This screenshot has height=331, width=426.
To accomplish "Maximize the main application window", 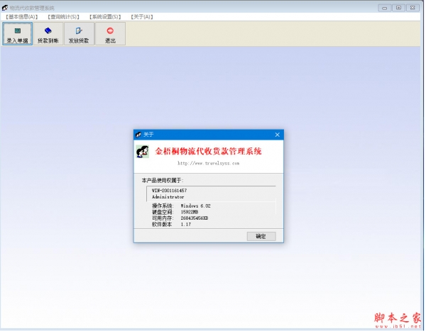I will [x=398, y=8].
